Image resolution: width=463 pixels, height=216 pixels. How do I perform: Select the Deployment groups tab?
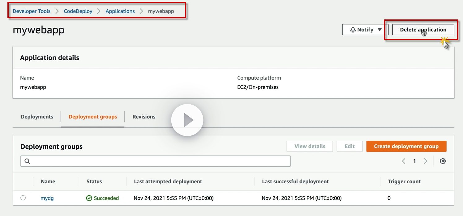[x=93, y=117]
